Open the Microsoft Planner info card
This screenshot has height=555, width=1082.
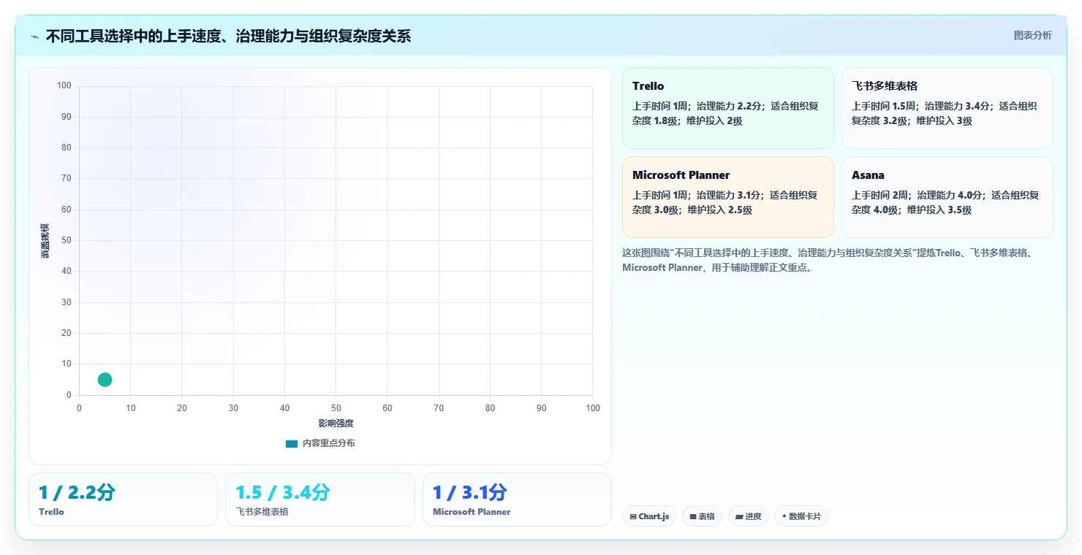point(727,197)
